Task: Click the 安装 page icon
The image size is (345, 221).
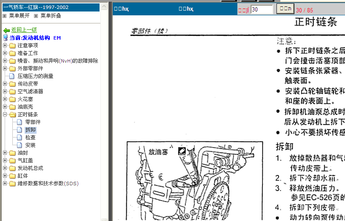Action: point(20,145)
